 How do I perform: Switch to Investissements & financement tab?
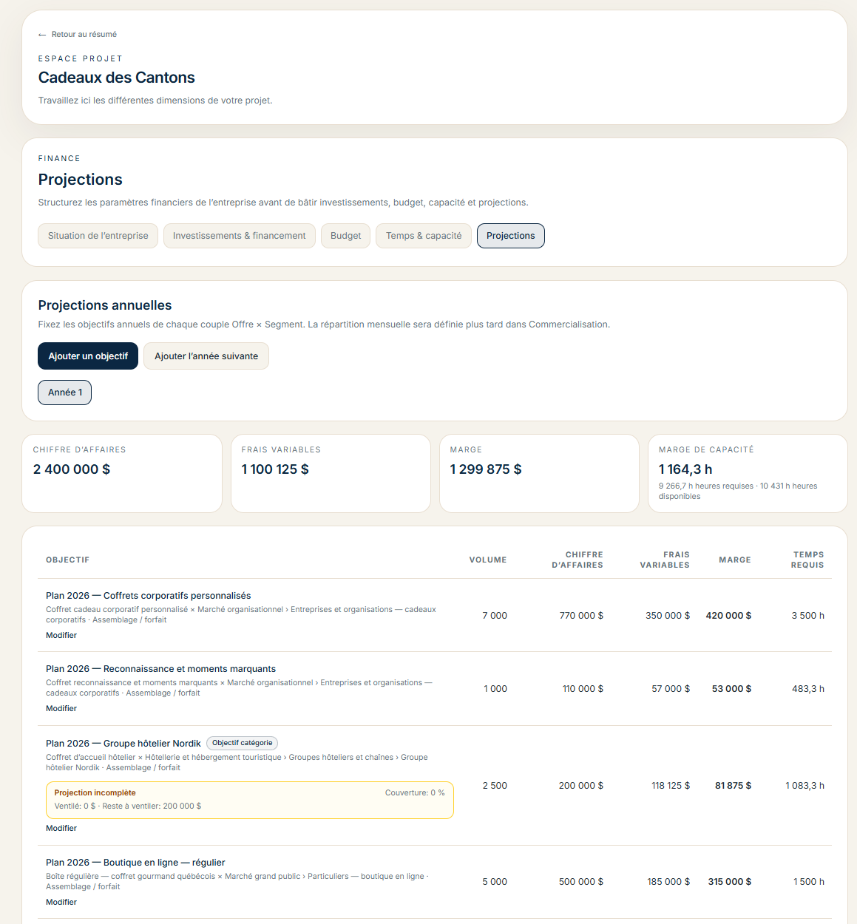click(240, 236)
